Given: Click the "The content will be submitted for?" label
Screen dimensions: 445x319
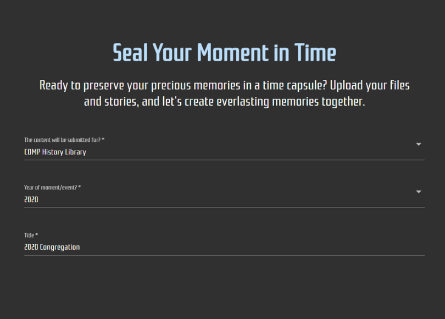Looking at the screenshot, I should click(64, 140).
